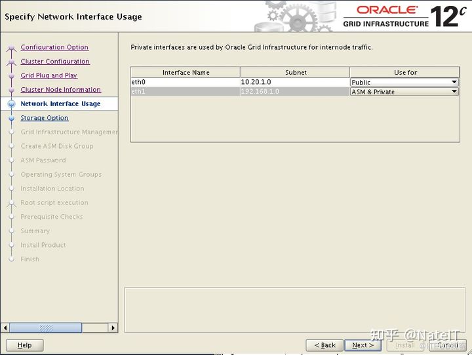Click the Configuration Option step marker icon
Image resolution: width=472 pixels, height=355 pixels.
pyautogui.click(x=11, y=48)
